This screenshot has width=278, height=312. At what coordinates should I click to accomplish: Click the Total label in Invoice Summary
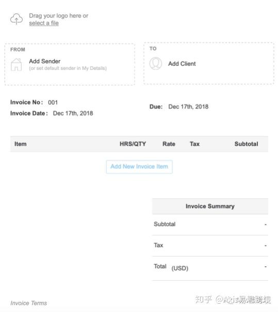click(160, 266)
